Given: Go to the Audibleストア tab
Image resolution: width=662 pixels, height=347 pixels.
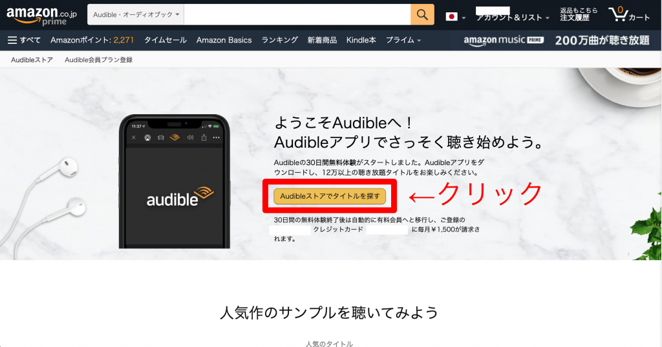Looking at the screenshot, I should point(32,60).
